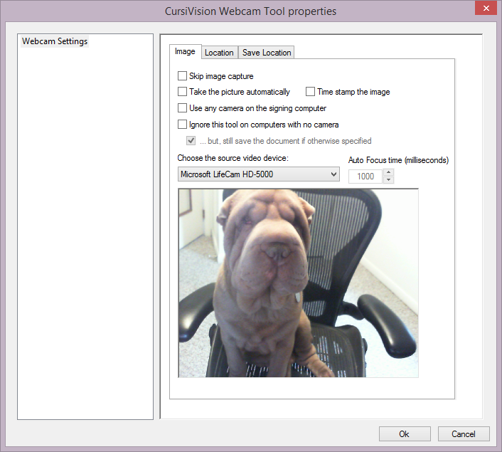Select Webcam Settings in the left panel
502x452 pixels.
tap(55, 41)
